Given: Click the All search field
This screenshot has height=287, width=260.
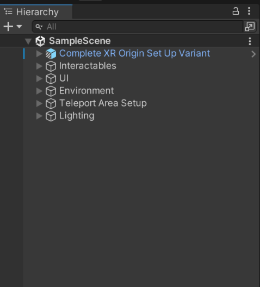Looking at the screenshot, I should point(137,27).
